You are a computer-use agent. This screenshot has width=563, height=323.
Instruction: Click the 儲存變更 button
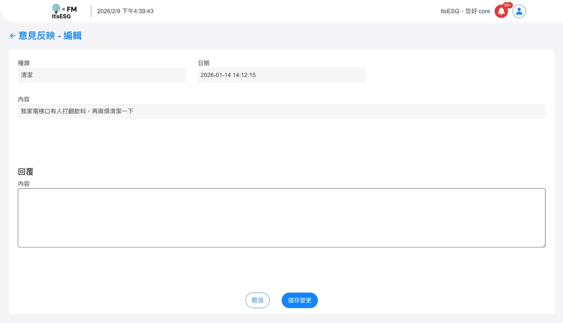coord(300,300)
